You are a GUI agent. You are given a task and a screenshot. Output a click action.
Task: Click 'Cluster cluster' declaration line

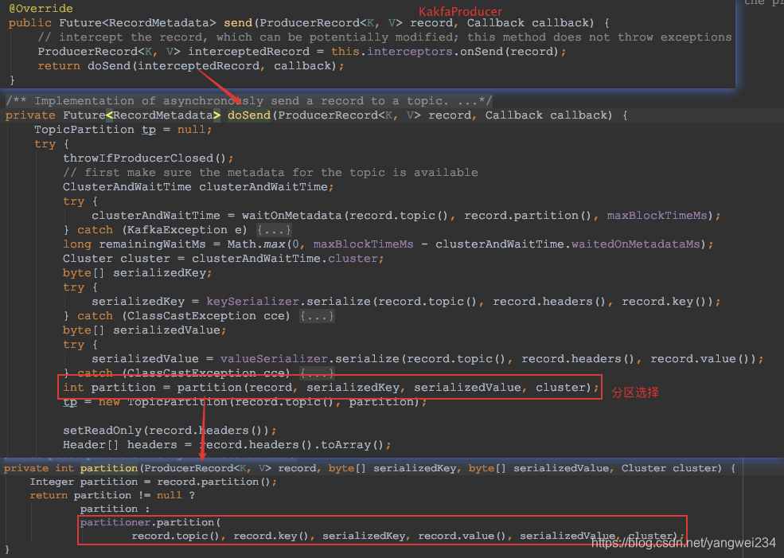click(223, 259)
